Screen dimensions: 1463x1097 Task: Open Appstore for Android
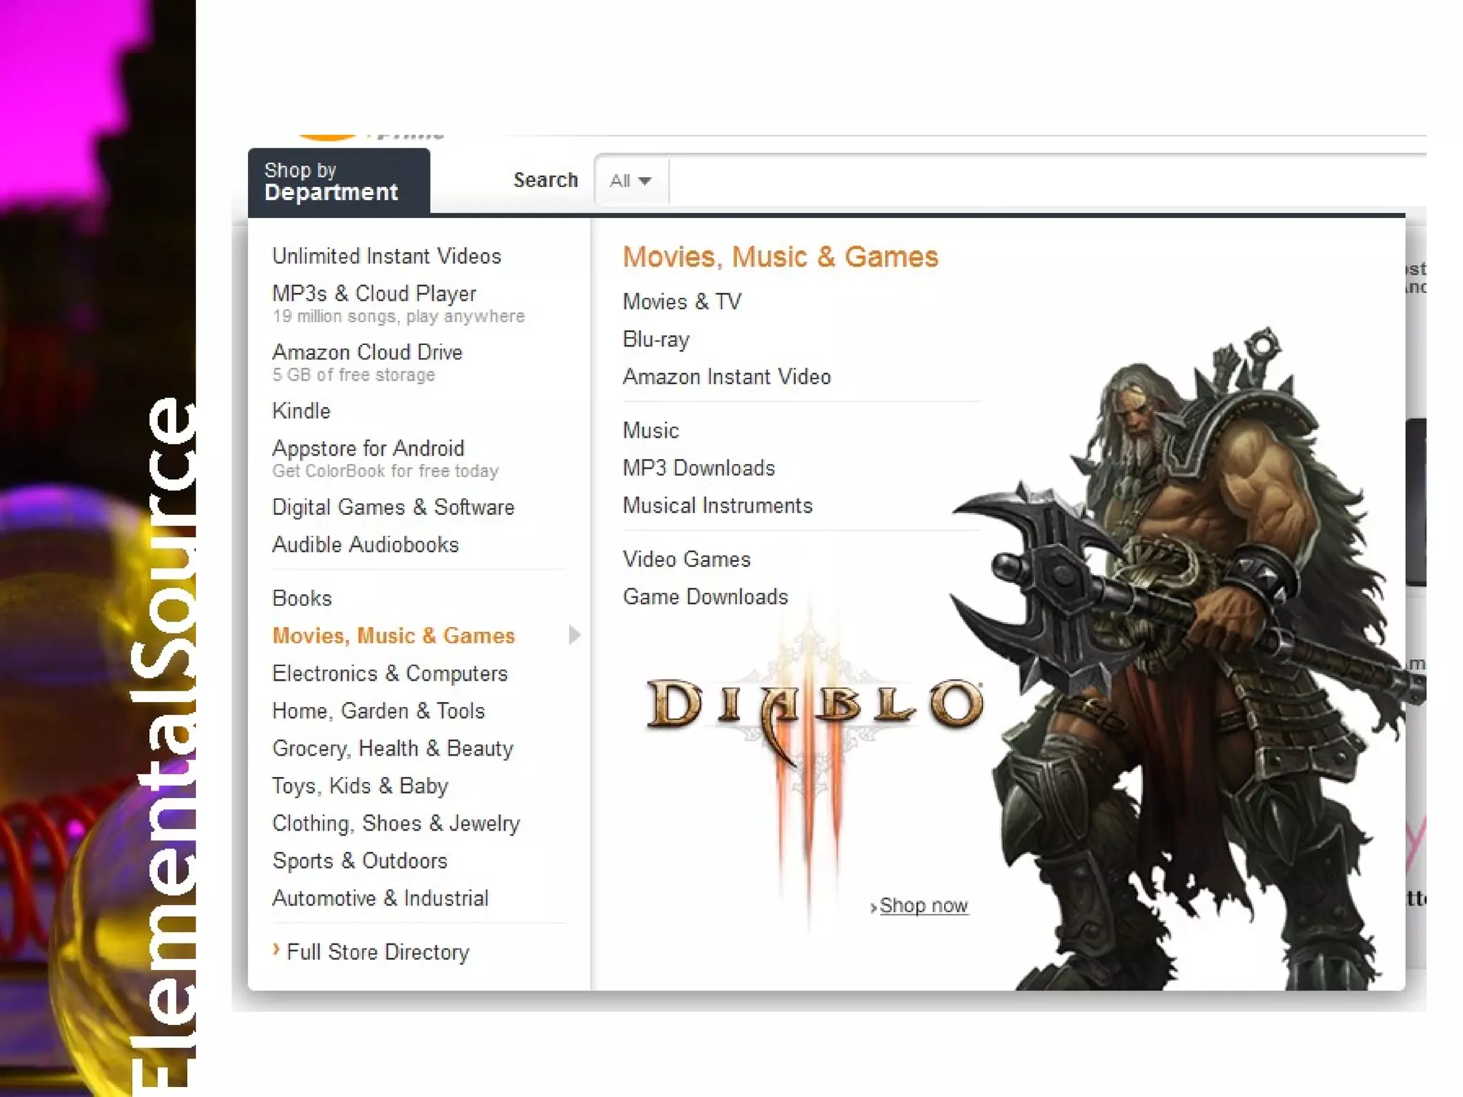click(x=368, y=449)
